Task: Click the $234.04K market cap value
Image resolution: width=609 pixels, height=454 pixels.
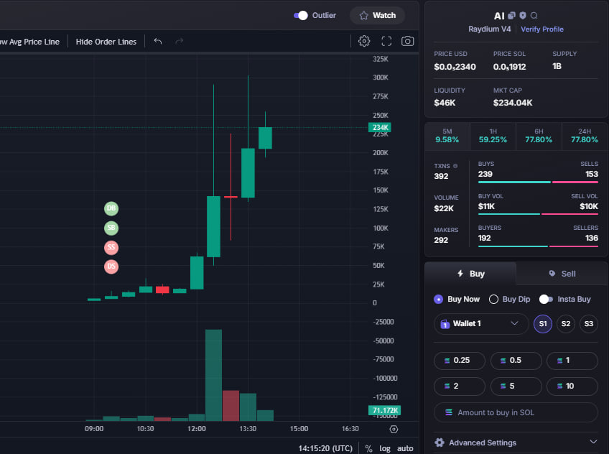Action: (x=513, y=103)
